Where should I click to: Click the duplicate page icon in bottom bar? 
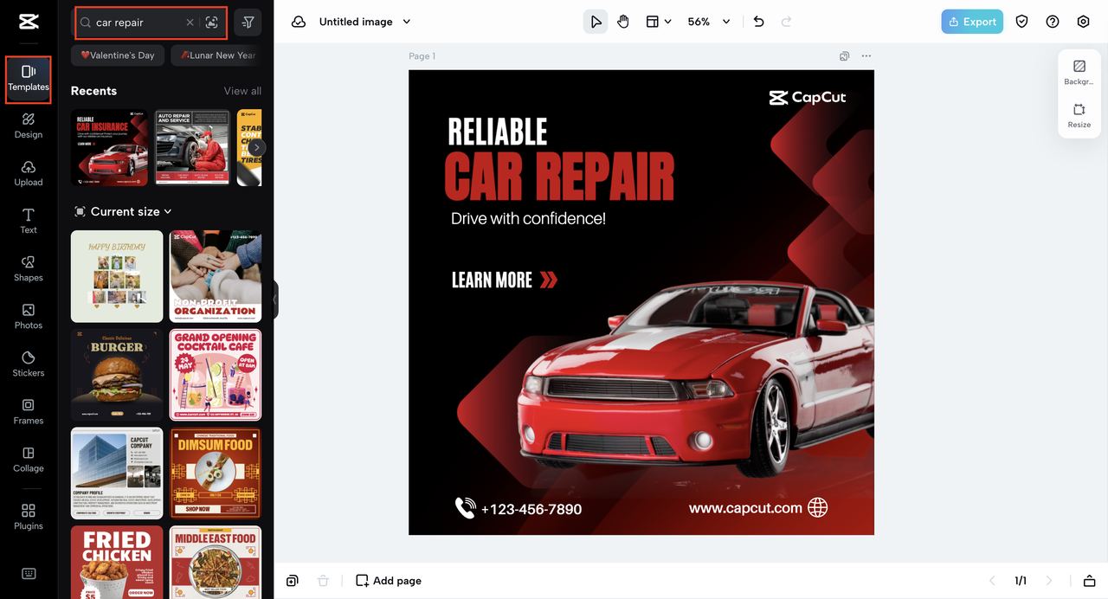point(293,581)
